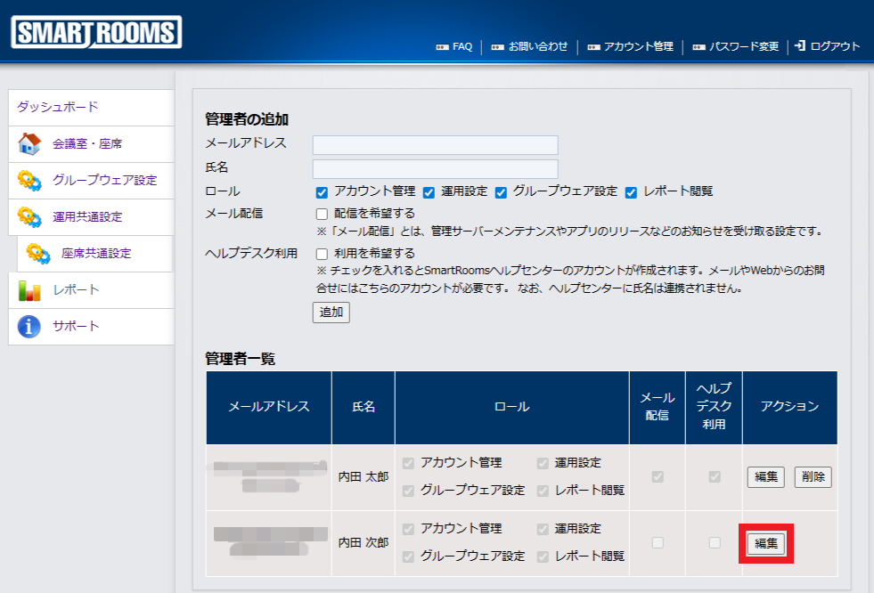Click the 氏名 input field

coord(435,169)
